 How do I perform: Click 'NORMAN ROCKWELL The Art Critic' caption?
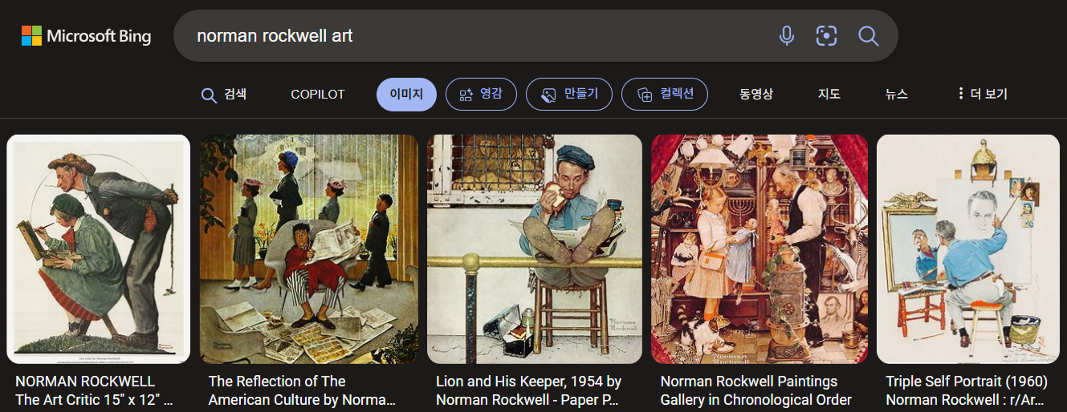pyautogui.click(x=93, y=390)
